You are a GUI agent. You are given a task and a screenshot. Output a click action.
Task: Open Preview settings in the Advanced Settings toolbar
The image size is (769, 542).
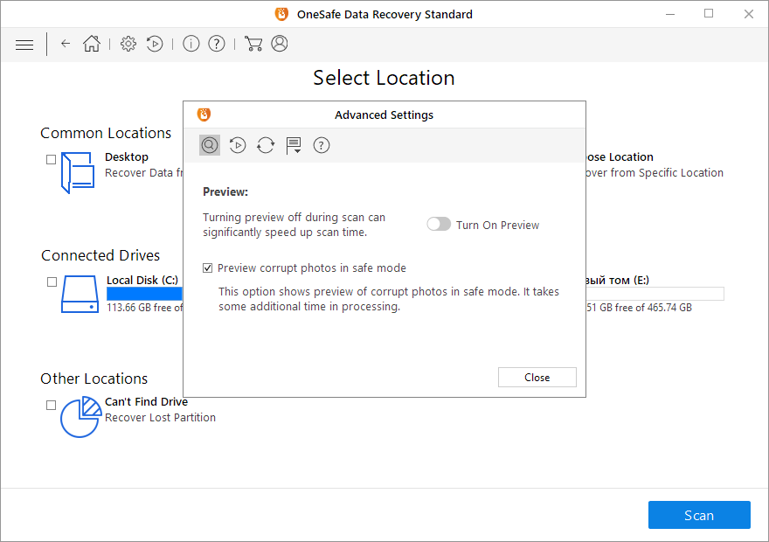point(210,145)
